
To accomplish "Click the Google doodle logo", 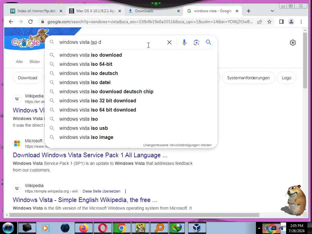I will click(26, 42).
